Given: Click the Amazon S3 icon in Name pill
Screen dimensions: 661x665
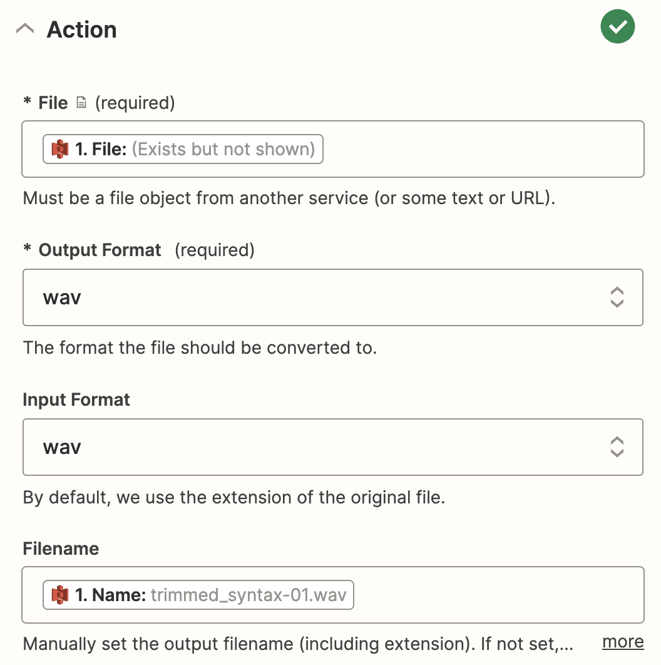Looking at the screenshot, I should pyautogui.click(x=60, y=595).
